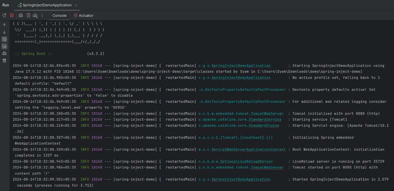This screenshot has height=191, width=394.
Task: Click the profiler gauge icon
Action: click(35, 15)
